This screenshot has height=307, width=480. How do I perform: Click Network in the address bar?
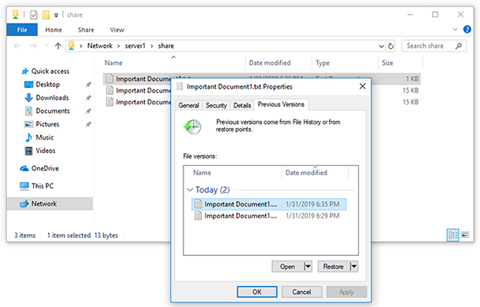100,46
